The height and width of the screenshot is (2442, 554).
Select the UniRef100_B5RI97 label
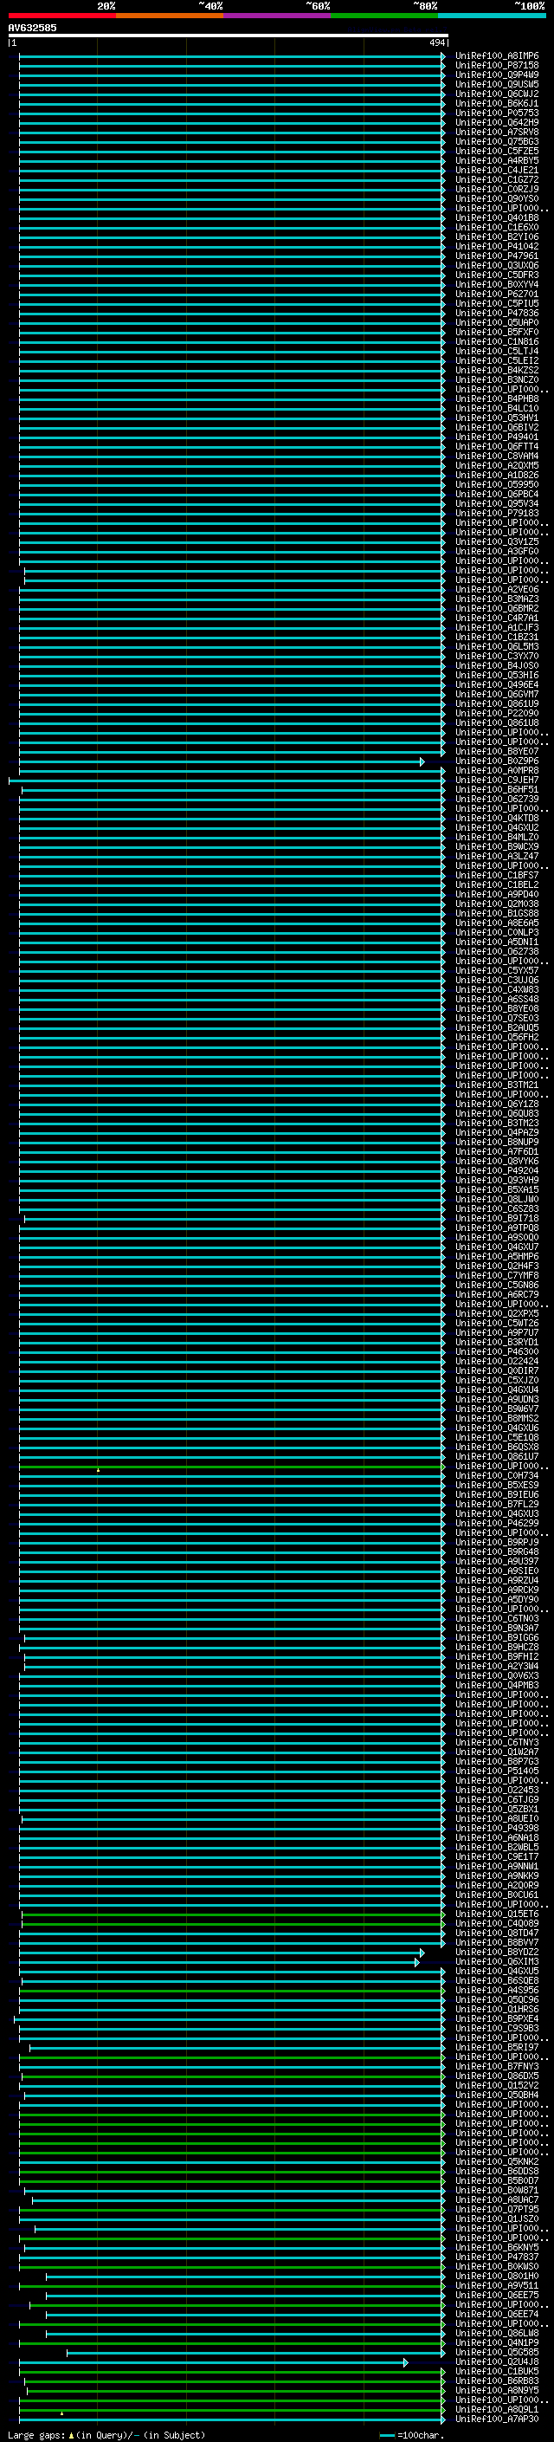tap(496, 2047)
